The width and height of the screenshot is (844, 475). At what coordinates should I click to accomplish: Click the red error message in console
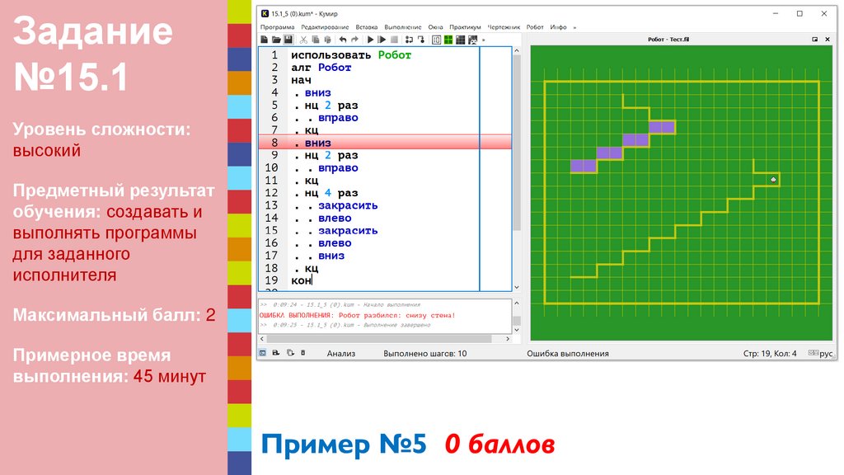click(358, 315)
